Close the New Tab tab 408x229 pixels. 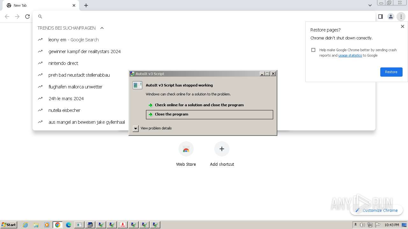(x=74, y=5)
